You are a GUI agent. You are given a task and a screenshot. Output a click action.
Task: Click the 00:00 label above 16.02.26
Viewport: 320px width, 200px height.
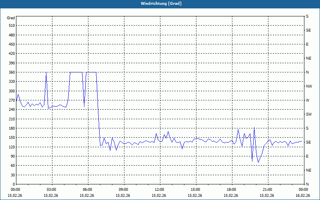(303, 190)
